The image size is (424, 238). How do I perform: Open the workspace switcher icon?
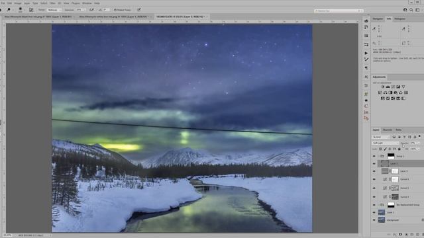pyautogui.click(x=417, y=10)
